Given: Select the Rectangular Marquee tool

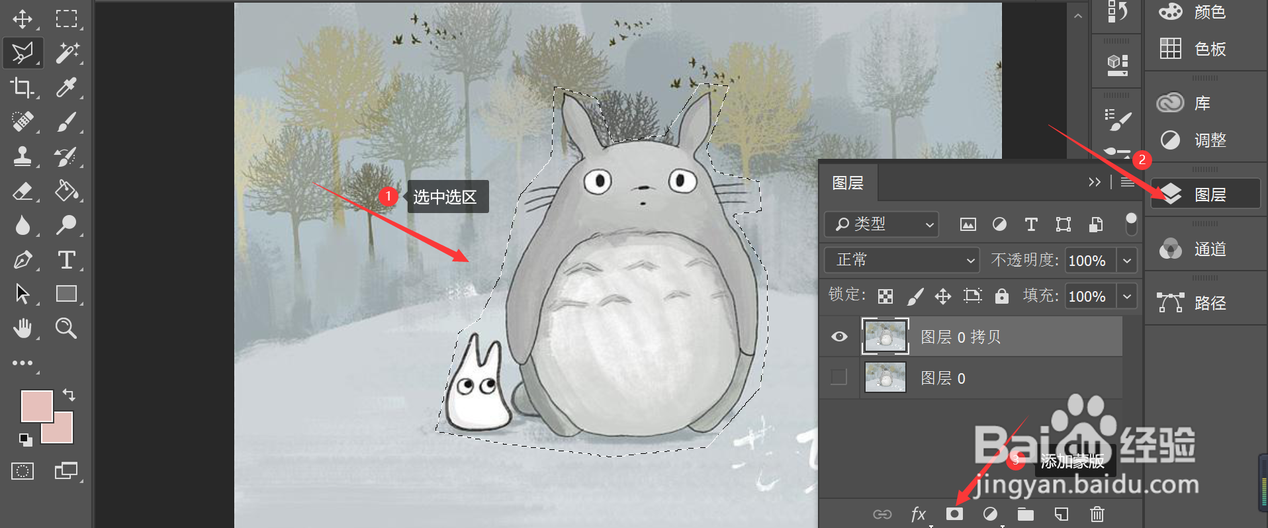Looking at the screenshot, I should 66,19.
